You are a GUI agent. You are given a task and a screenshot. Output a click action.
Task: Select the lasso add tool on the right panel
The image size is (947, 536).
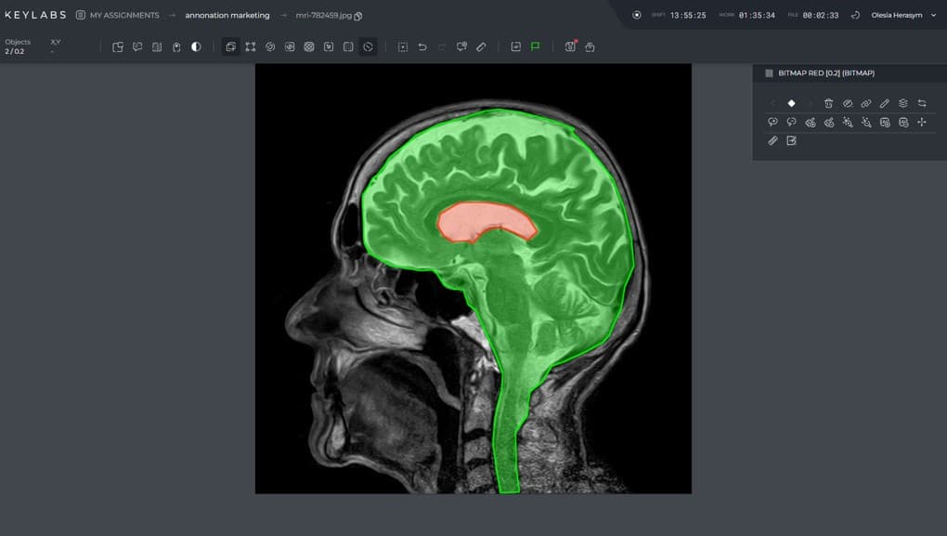pos(772,122)
